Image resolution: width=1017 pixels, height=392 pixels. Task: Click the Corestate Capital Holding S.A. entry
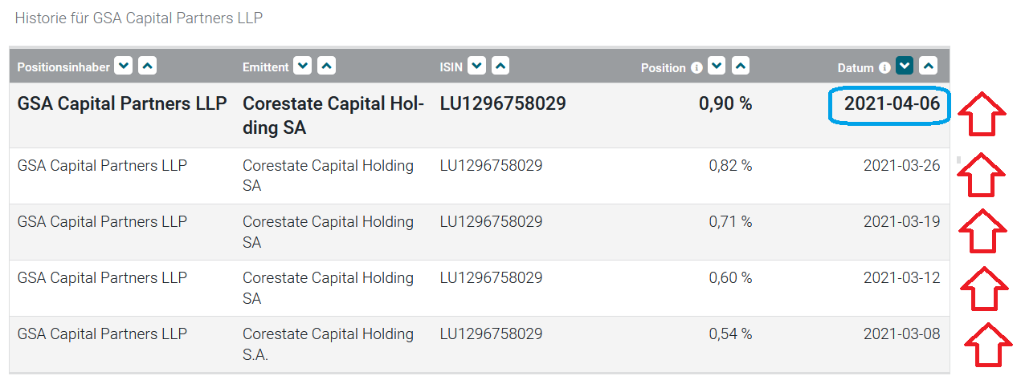tap(328, 344)
